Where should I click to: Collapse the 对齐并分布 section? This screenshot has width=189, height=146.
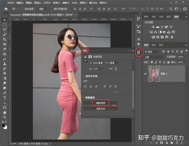pyautogui.click(x=83, y=76)
